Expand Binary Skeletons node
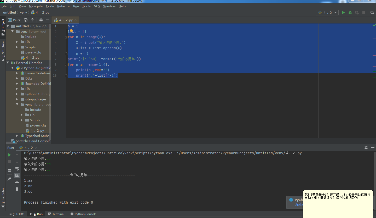The image size is (376, 218). click(17, 73)
